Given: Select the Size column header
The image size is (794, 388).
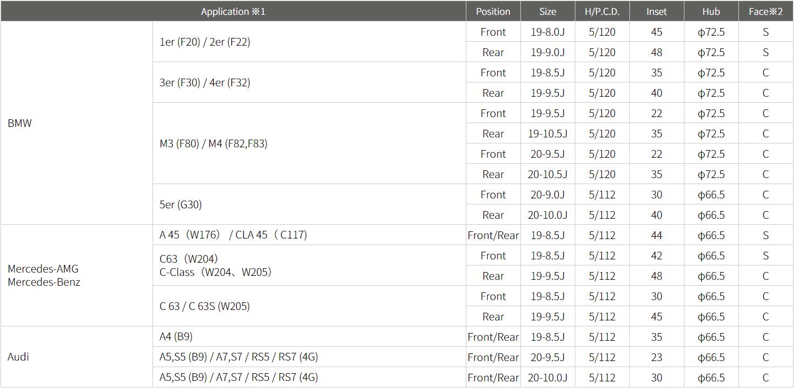Looking at the screenshot, I should pos(547,11).
